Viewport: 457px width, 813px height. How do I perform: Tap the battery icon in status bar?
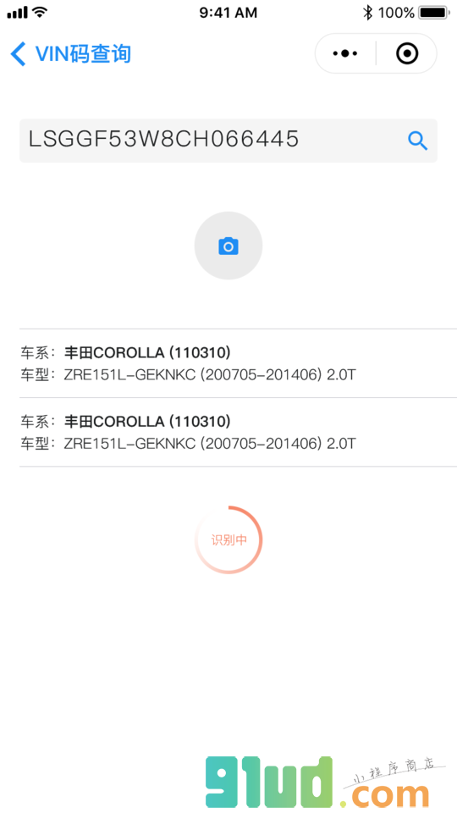pos(434,13)
